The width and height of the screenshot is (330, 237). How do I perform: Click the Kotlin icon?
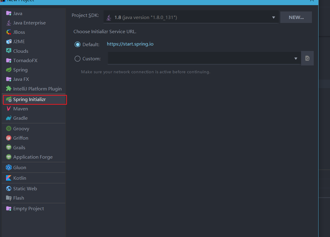9,178
